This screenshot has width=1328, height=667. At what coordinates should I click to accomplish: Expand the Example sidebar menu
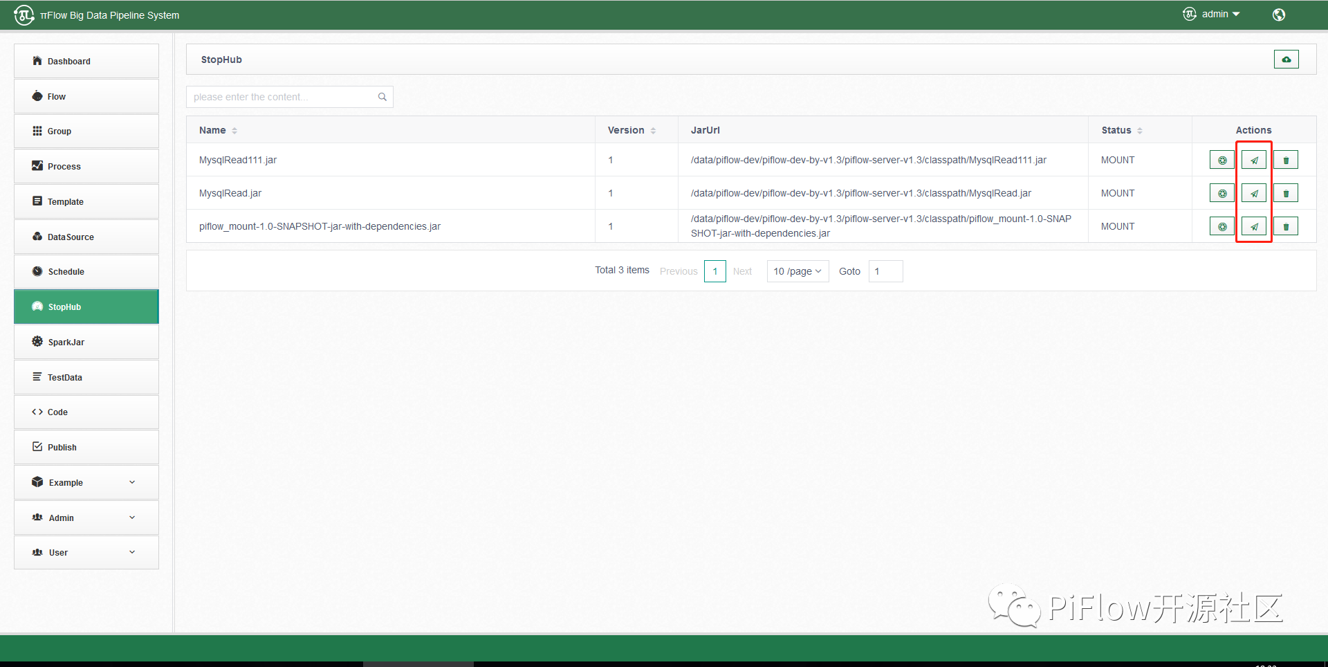(86, 482)
